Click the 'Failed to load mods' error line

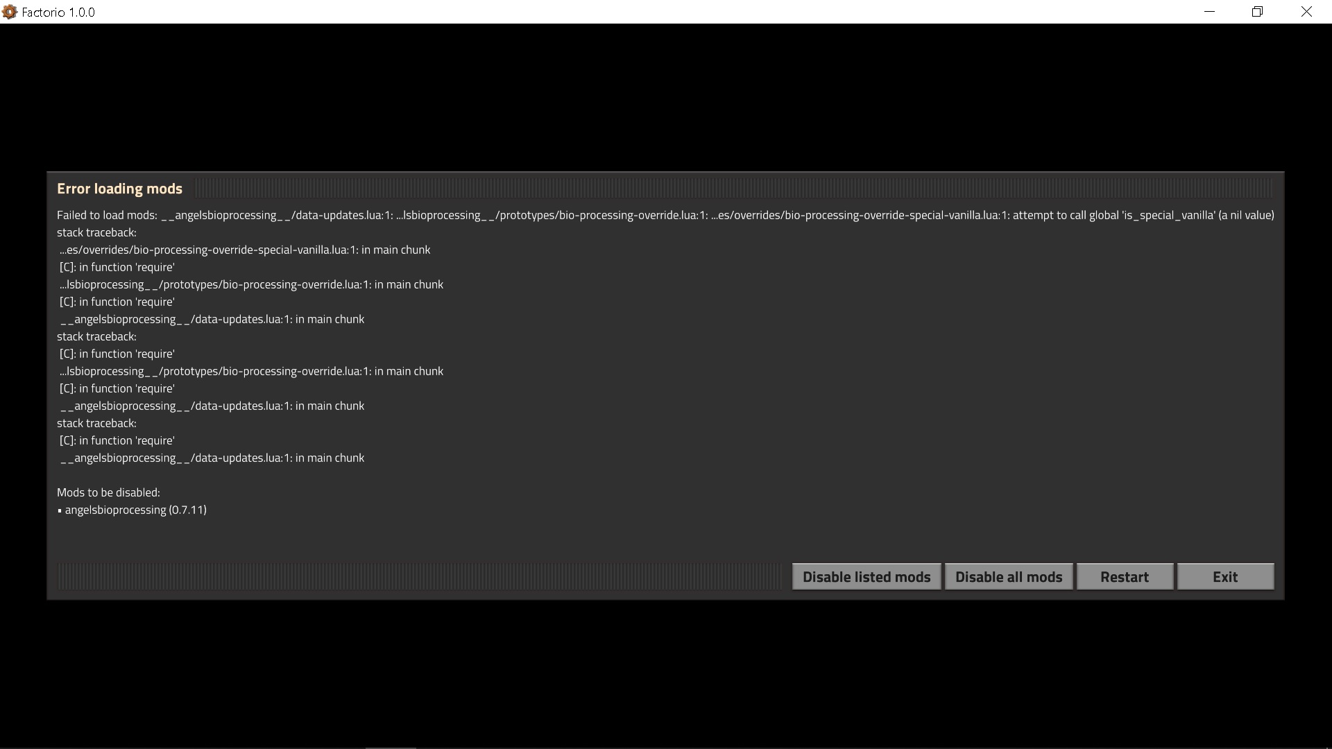tap(665, 215)
